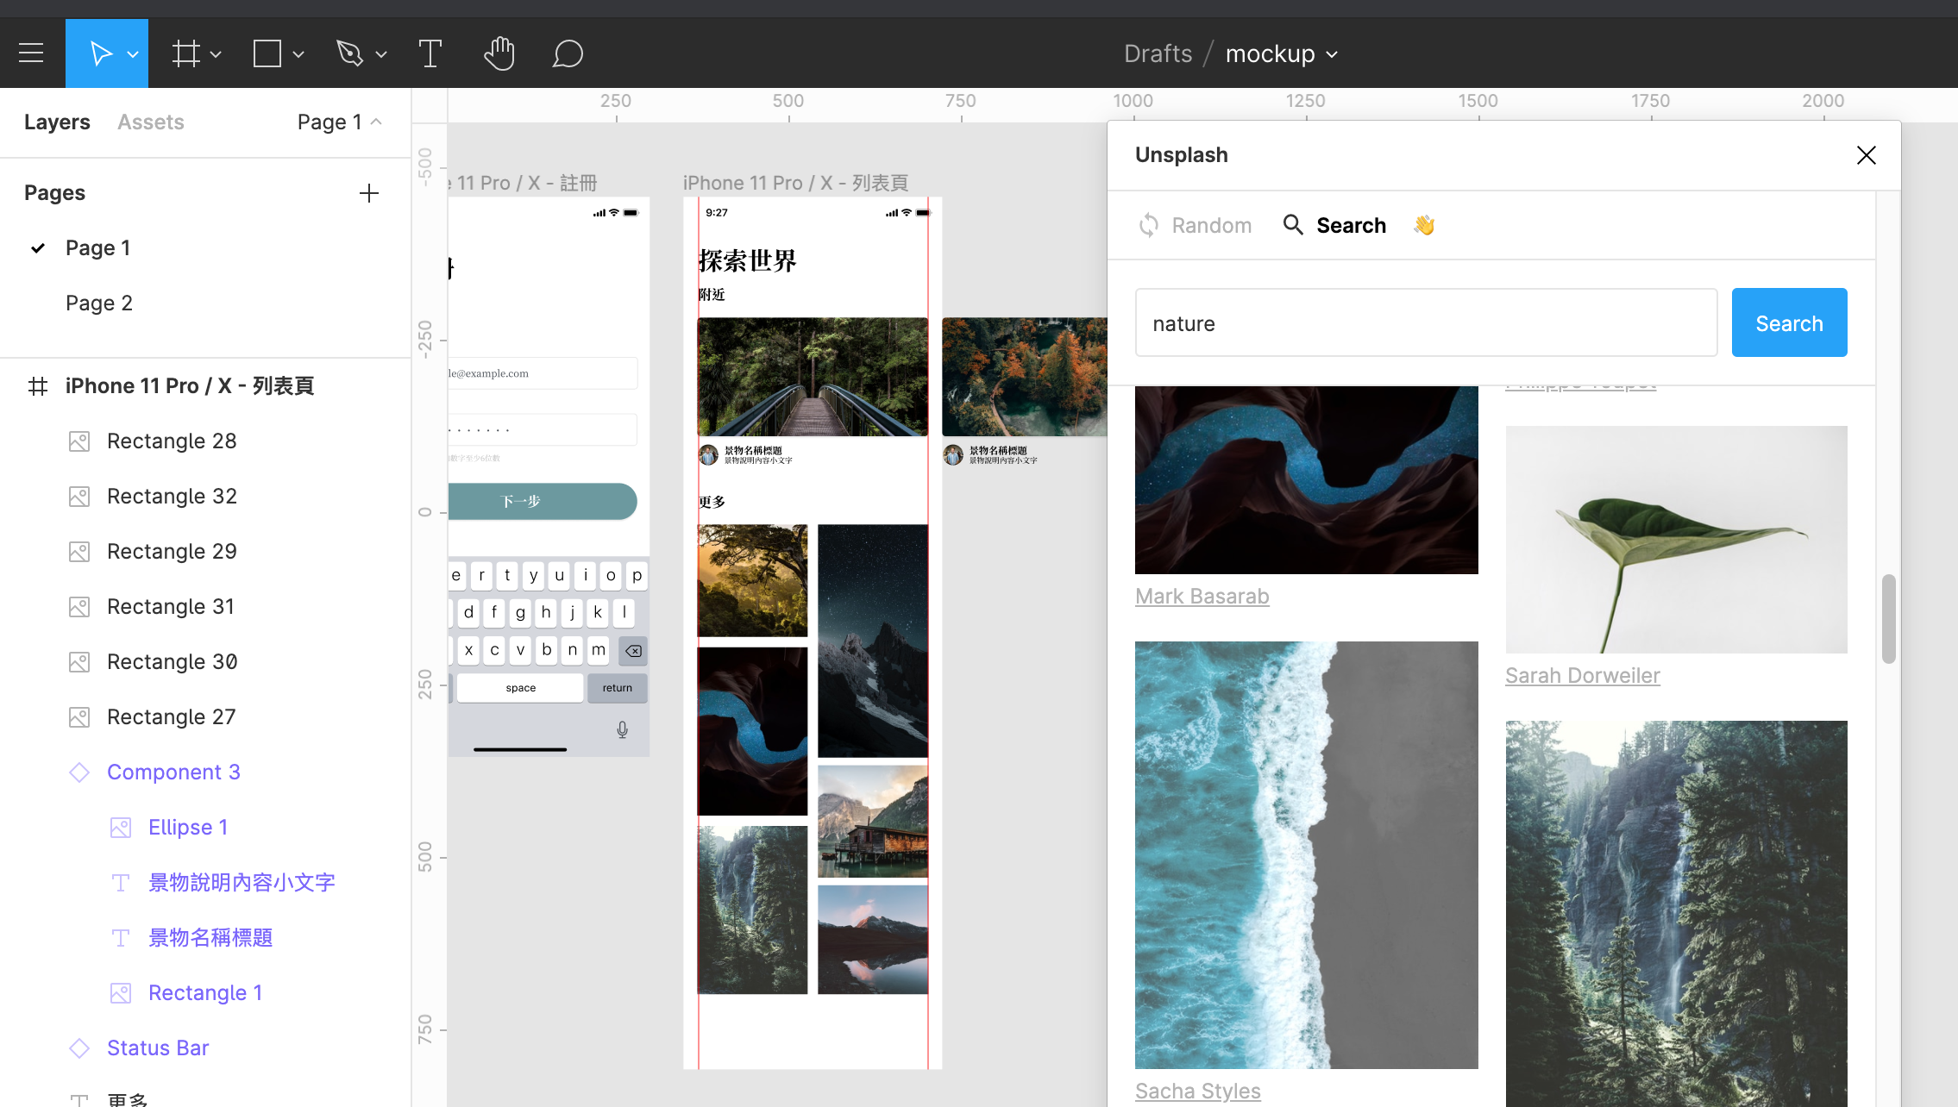
Task: Click the blue Search button
Action: [1789, 323]
